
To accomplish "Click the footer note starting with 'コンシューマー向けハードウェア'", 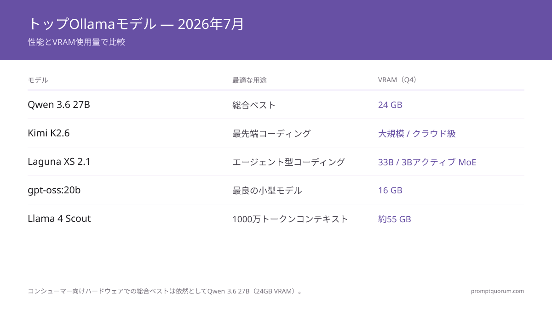I will (166, 291).
